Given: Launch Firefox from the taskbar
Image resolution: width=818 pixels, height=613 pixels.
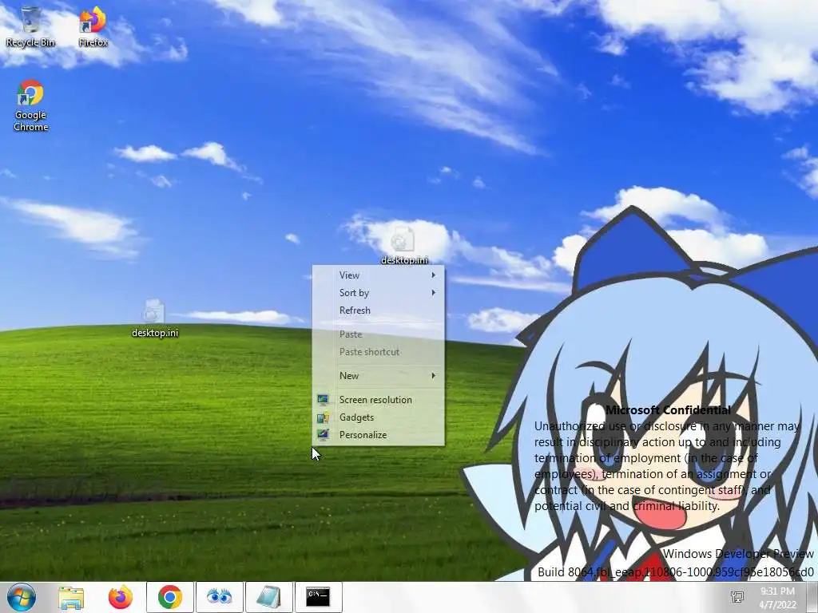Looking at the screenshot, I should (x=121, y=597).
